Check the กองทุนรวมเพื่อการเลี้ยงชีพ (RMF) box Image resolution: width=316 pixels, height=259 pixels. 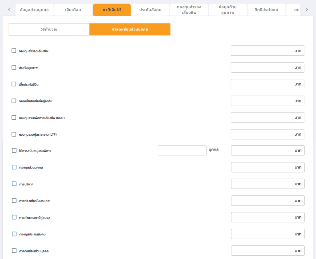click(x=14, y=117)
